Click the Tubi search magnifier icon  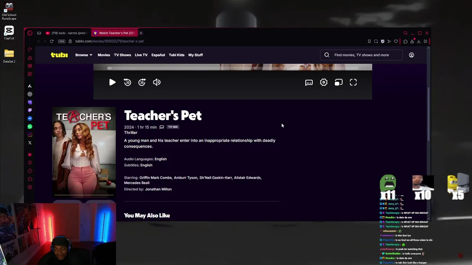[327, 55]
